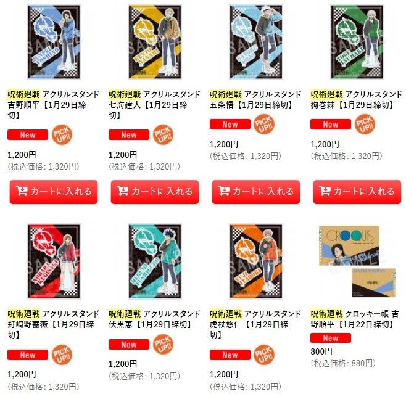
Task: Click New badge under クロッキー帳 item
Action: tap(331, 338)
